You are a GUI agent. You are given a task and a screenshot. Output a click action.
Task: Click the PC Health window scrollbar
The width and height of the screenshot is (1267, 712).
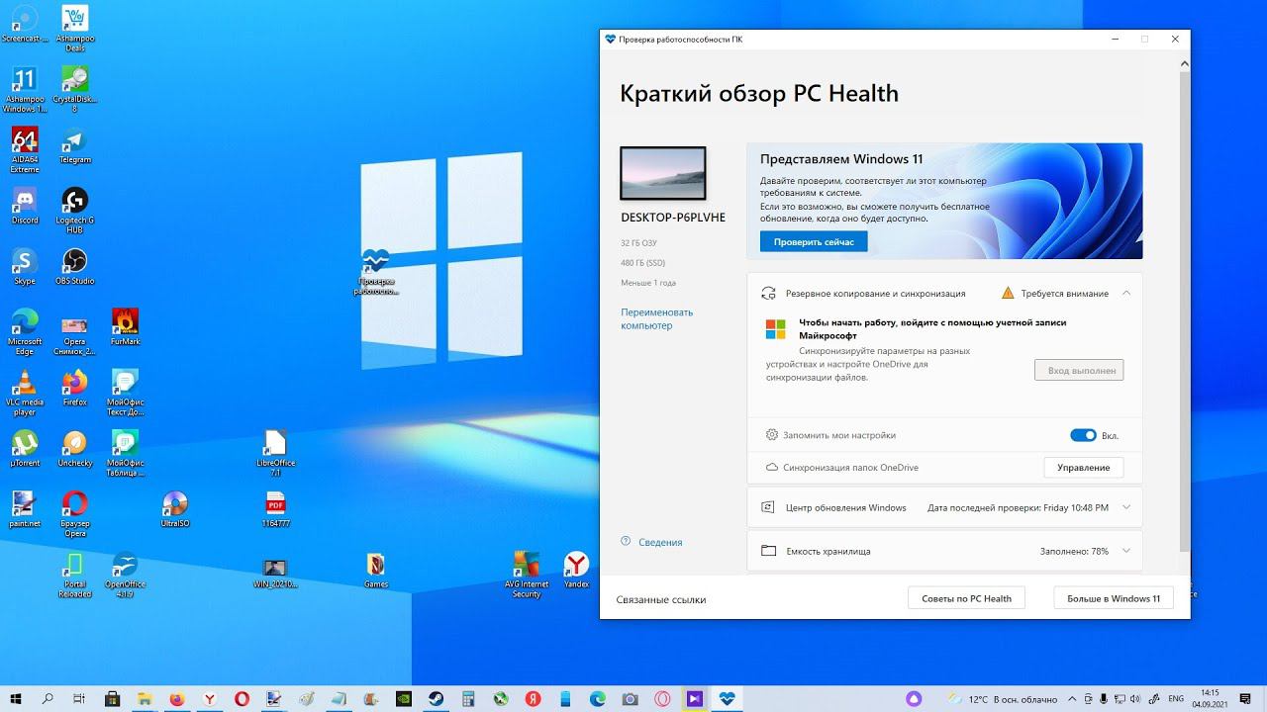(1184, 307)
